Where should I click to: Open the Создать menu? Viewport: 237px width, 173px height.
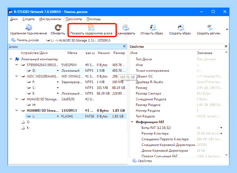coord(29,19)
